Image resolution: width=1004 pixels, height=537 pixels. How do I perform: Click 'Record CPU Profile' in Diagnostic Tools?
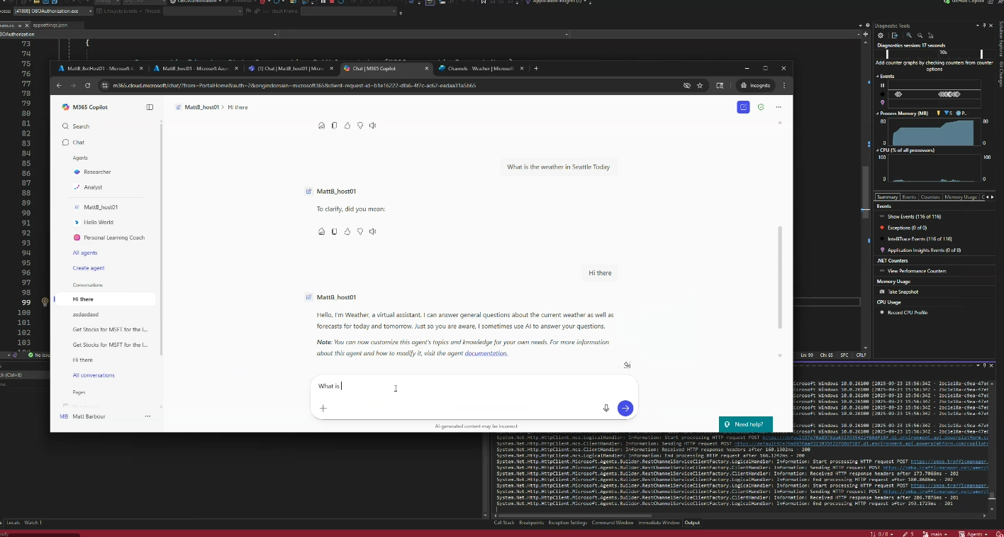pos(908,312)
